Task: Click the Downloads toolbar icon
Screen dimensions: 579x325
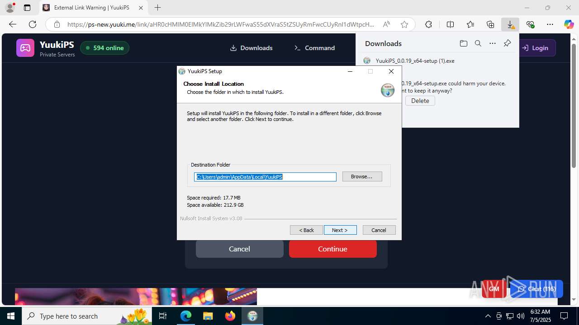Action: tap(510, 24)
